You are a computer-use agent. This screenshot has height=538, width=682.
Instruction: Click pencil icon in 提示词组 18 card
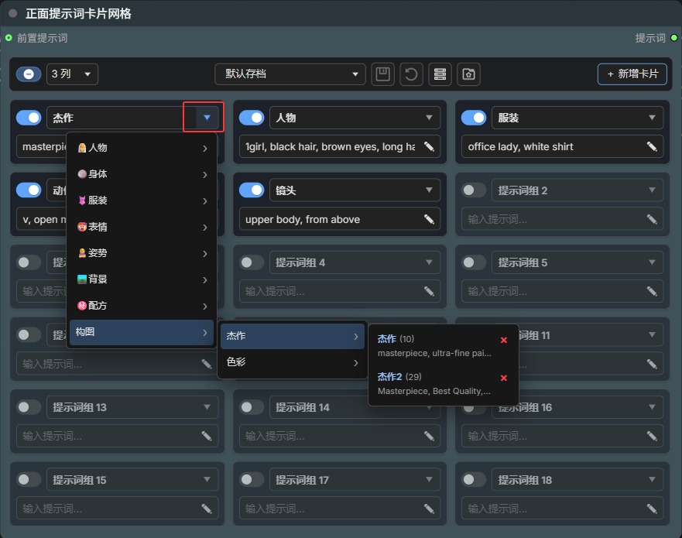(652, 509)
